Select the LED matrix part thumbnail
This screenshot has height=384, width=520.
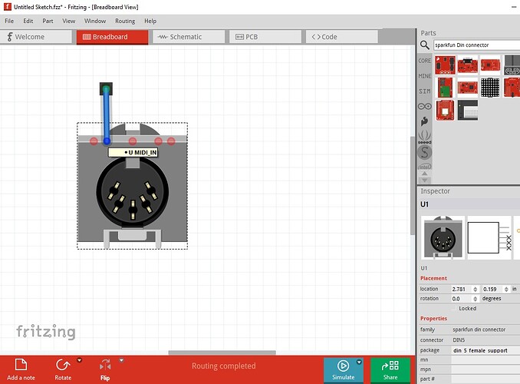(489, 87)
